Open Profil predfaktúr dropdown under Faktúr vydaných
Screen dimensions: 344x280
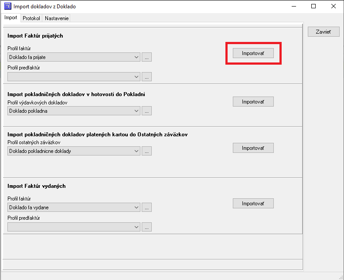tap(74, 227)
